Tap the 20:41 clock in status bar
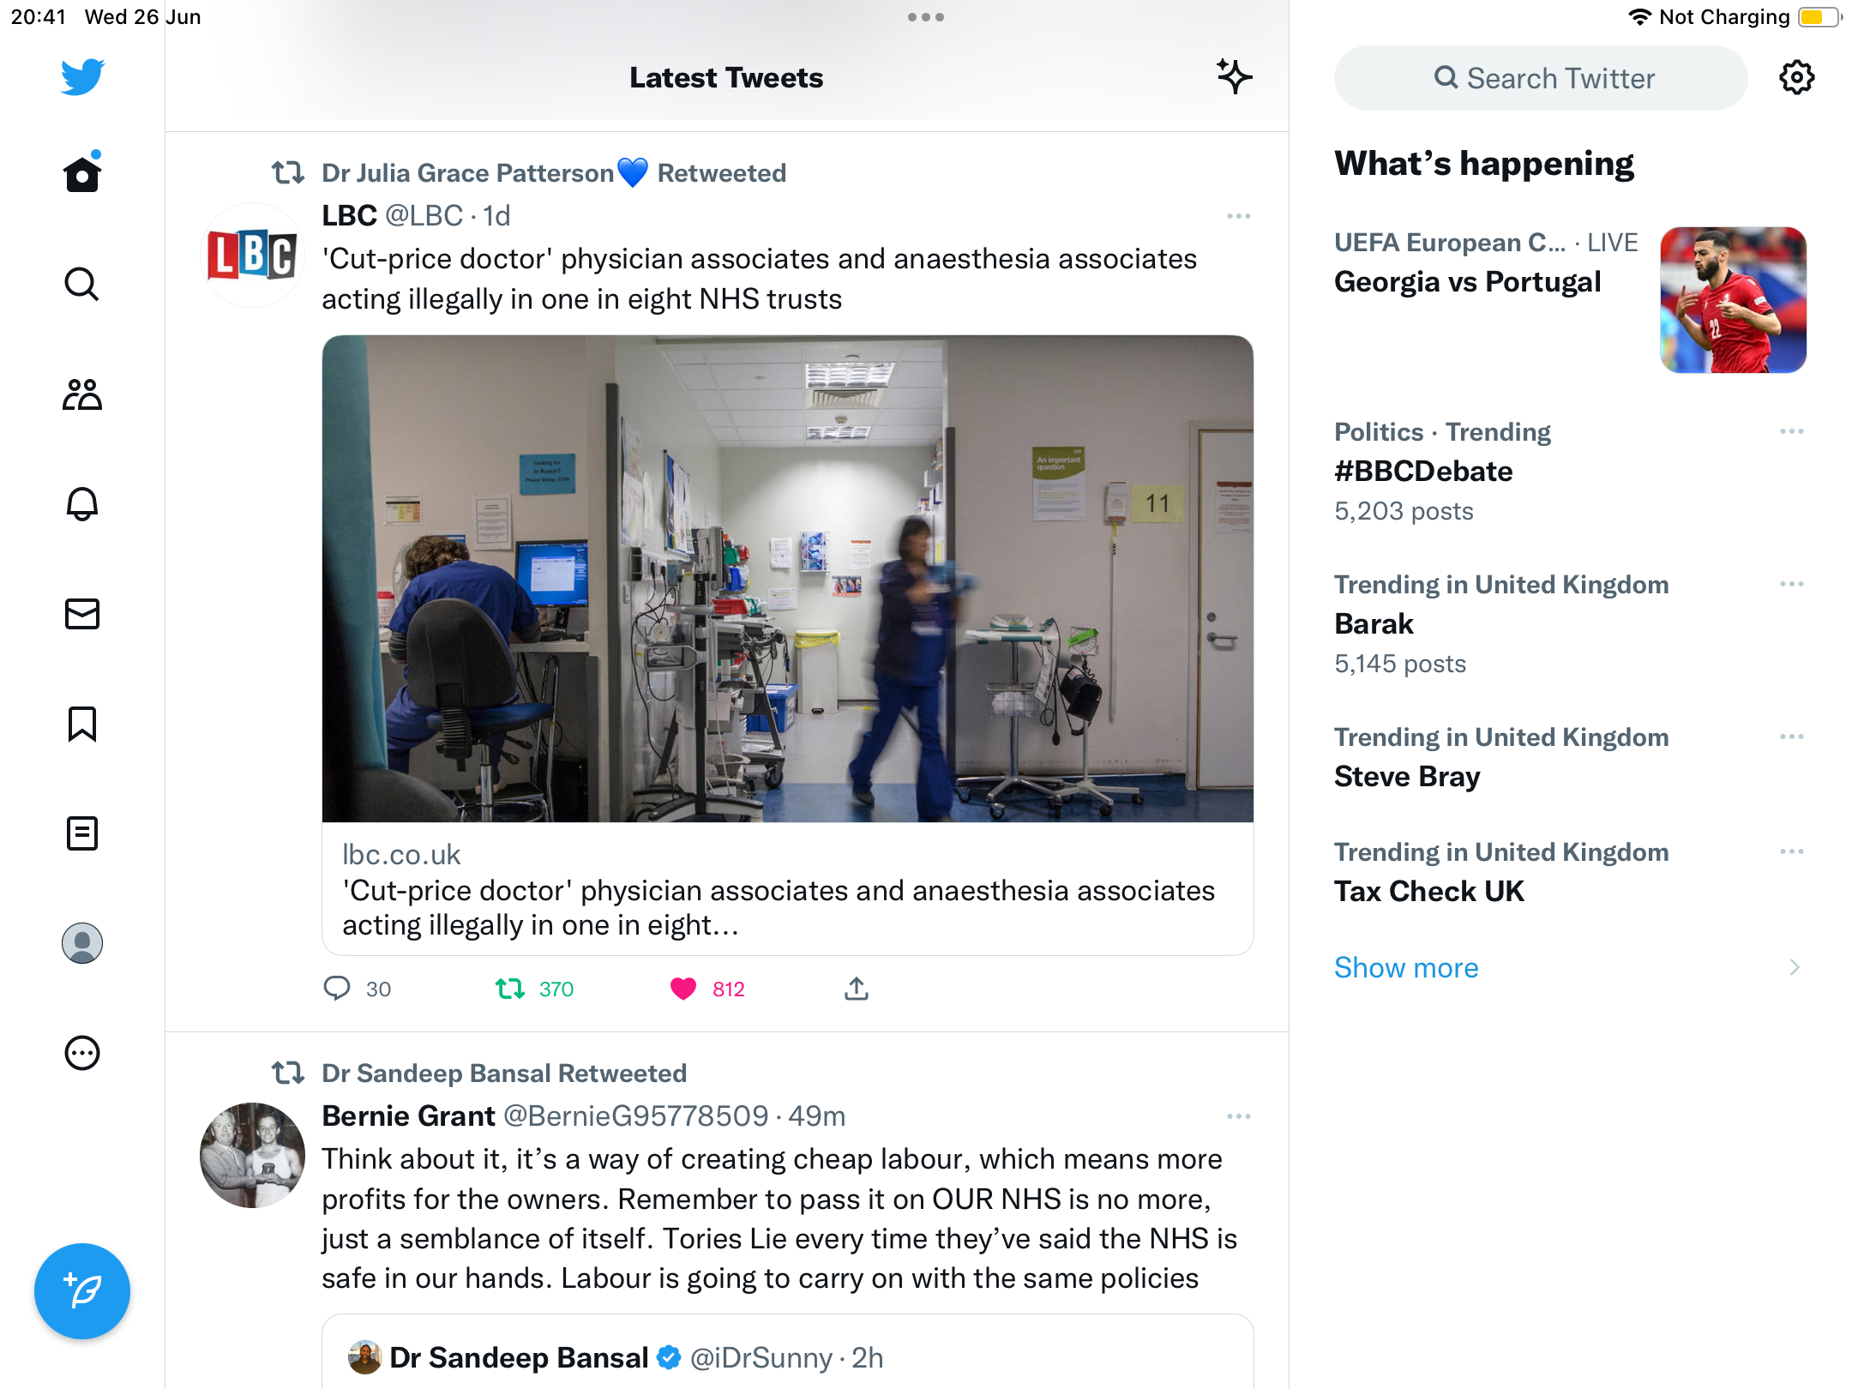The width and height of the screenshot is (1852, 1389). pyautogui.click(x=39, y=17)
